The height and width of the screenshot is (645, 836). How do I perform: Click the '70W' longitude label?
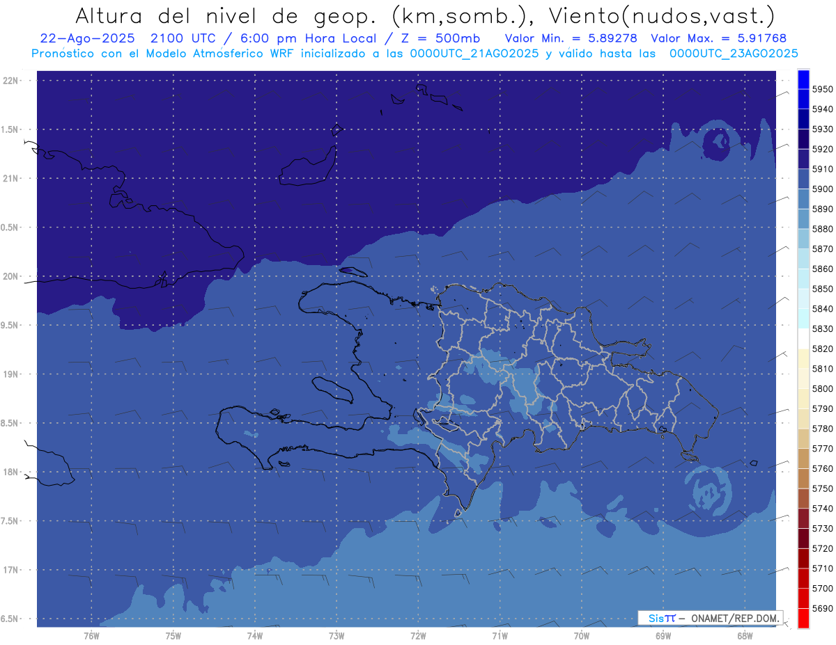click(x=582, y=635)
